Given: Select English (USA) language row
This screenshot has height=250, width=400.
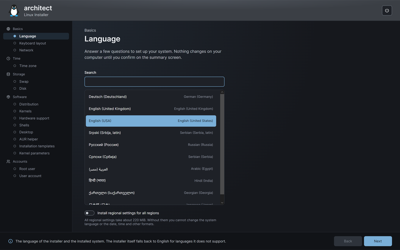Looking at the screenshot, I should pos(151,121).
